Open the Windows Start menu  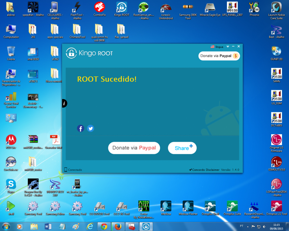[6, 226]
